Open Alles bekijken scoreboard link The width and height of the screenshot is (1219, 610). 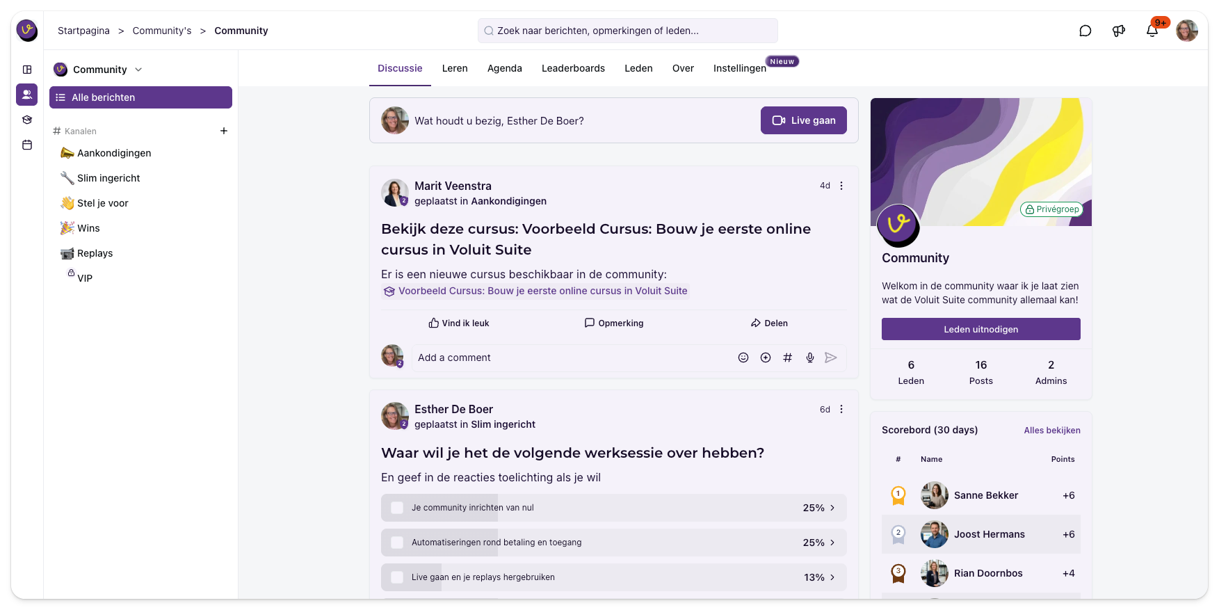pyautogui.click(x=1052, y=431)
